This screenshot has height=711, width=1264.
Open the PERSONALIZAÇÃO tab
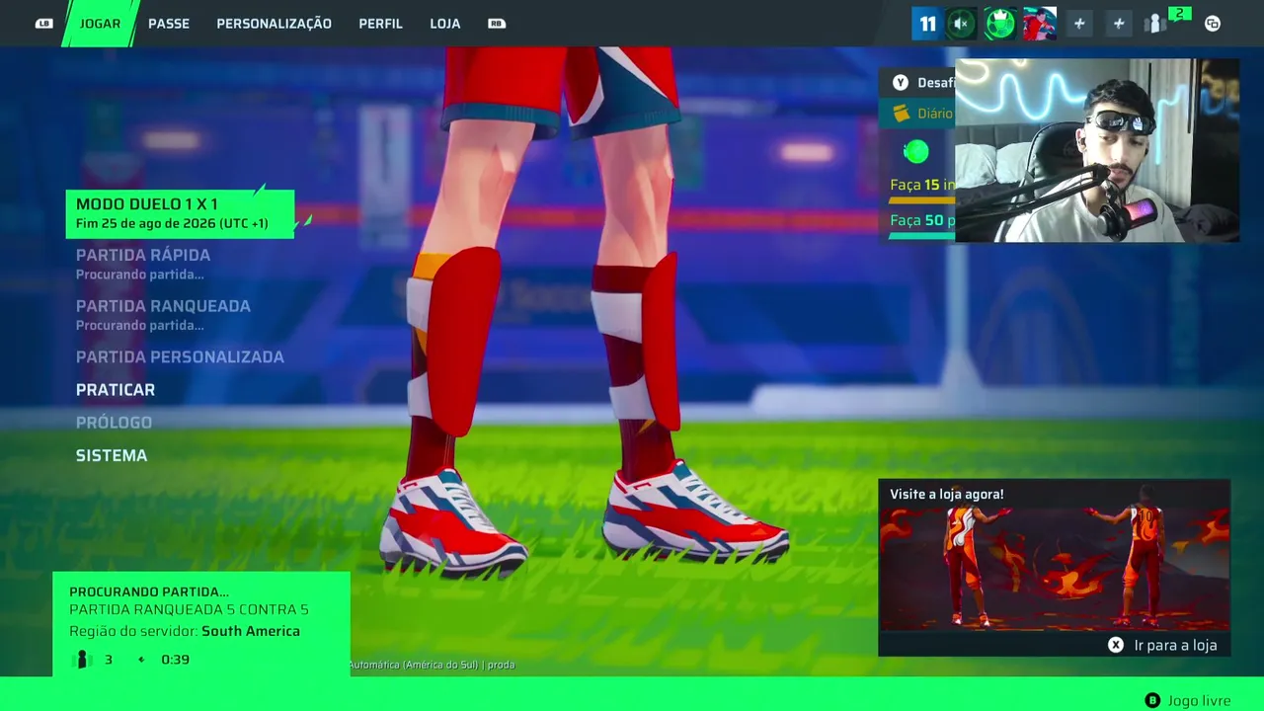tap(274, 23)
